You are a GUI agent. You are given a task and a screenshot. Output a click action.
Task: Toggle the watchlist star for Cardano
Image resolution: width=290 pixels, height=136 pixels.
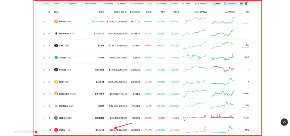[x=44, y=106]
